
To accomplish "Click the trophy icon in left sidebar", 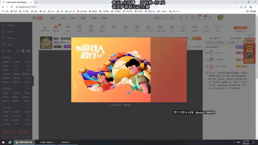I will coord(4,51).
